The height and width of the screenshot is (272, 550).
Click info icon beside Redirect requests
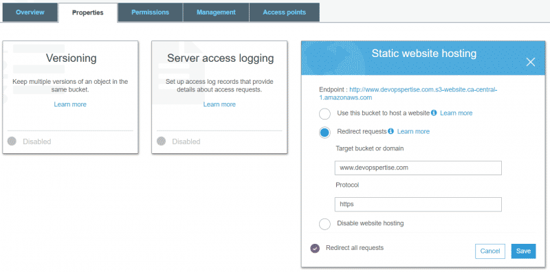coord(390,131)
